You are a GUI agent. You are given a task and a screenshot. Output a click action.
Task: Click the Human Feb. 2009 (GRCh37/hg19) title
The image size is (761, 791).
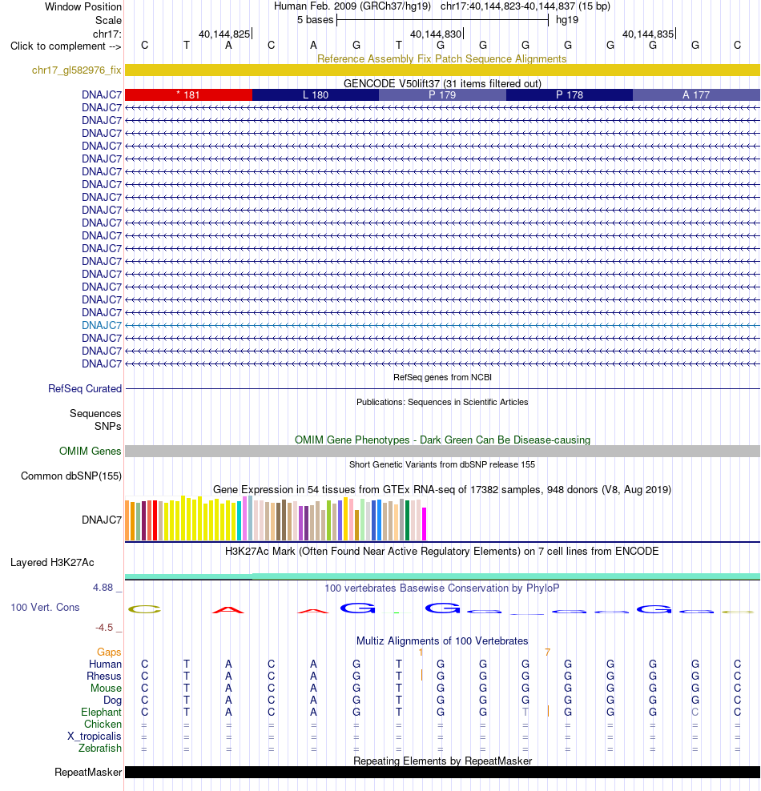pyautogui.click(x=352, y=6)
